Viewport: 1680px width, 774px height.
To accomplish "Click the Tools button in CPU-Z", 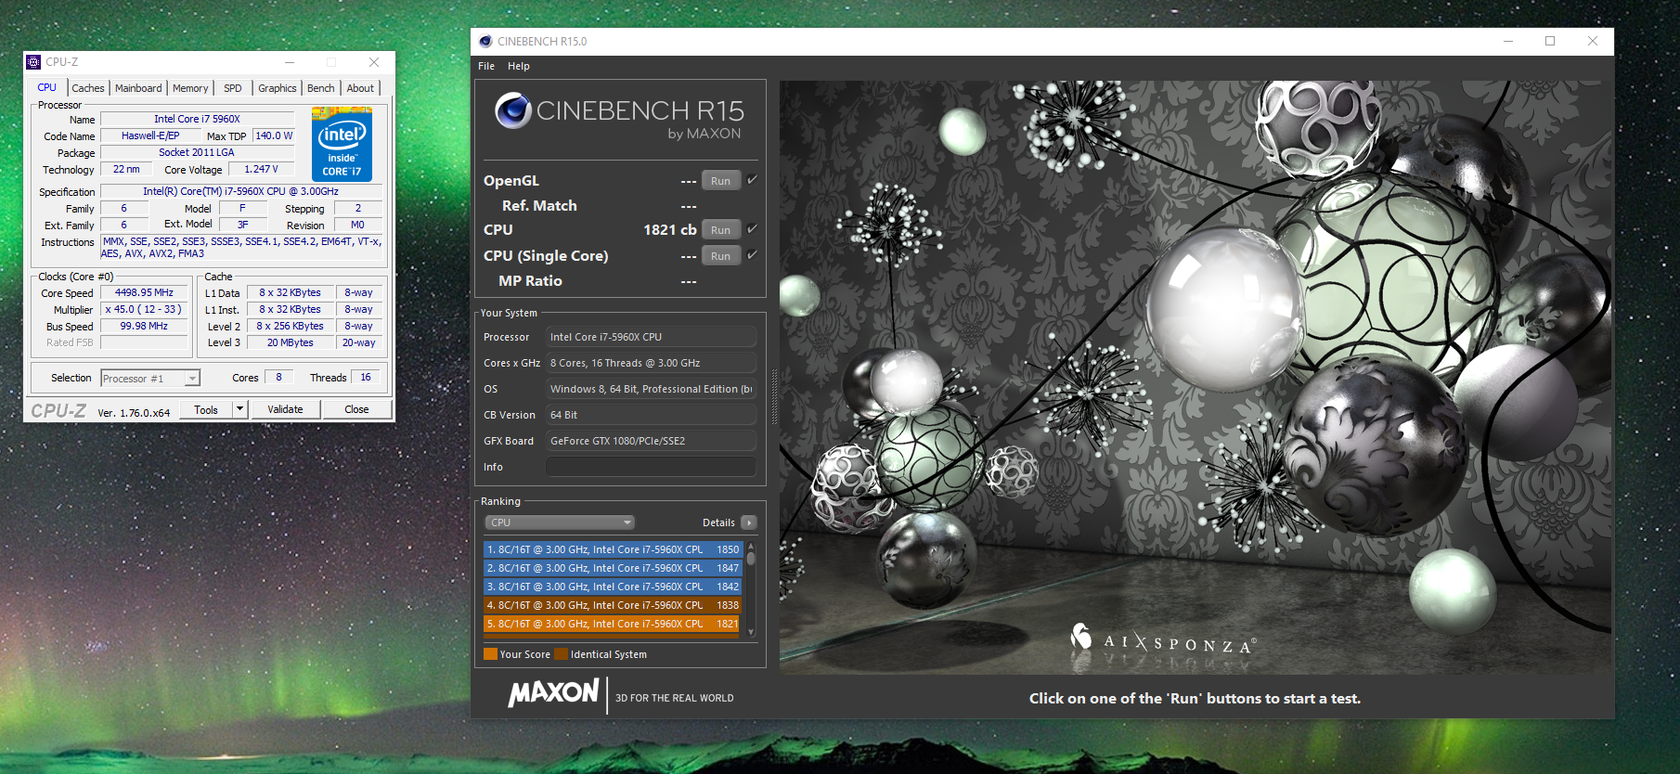I will click(x=206, y=409).
